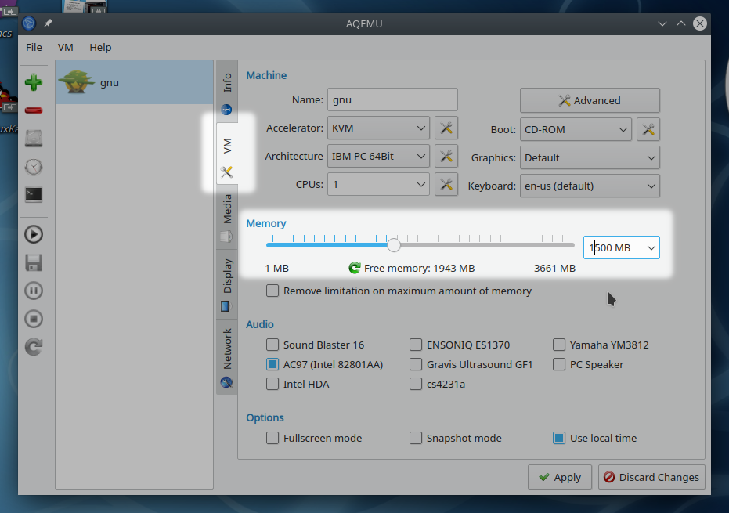Screen dimensions: 729x513
Task: Open the terminal console icon
Action: pos(34,194)
